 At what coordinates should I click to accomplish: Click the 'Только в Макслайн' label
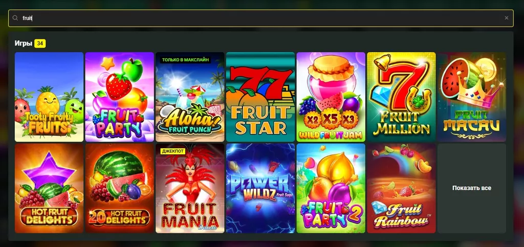pos(185,60)
